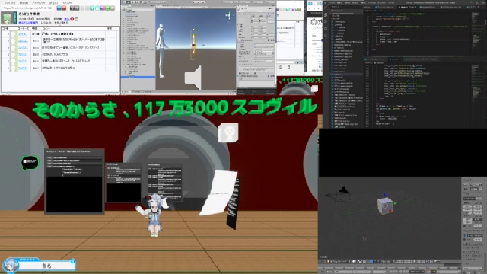Toggle the blue 3D manipulator button in Blender header
This screenshot has width=487, height=274.
coord(372,262)
